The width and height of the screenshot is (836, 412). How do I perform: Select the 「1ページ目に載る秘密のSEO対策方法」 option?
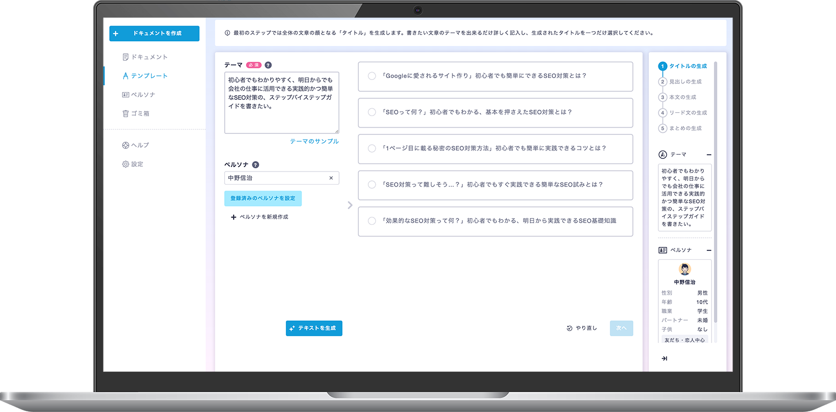495,148
